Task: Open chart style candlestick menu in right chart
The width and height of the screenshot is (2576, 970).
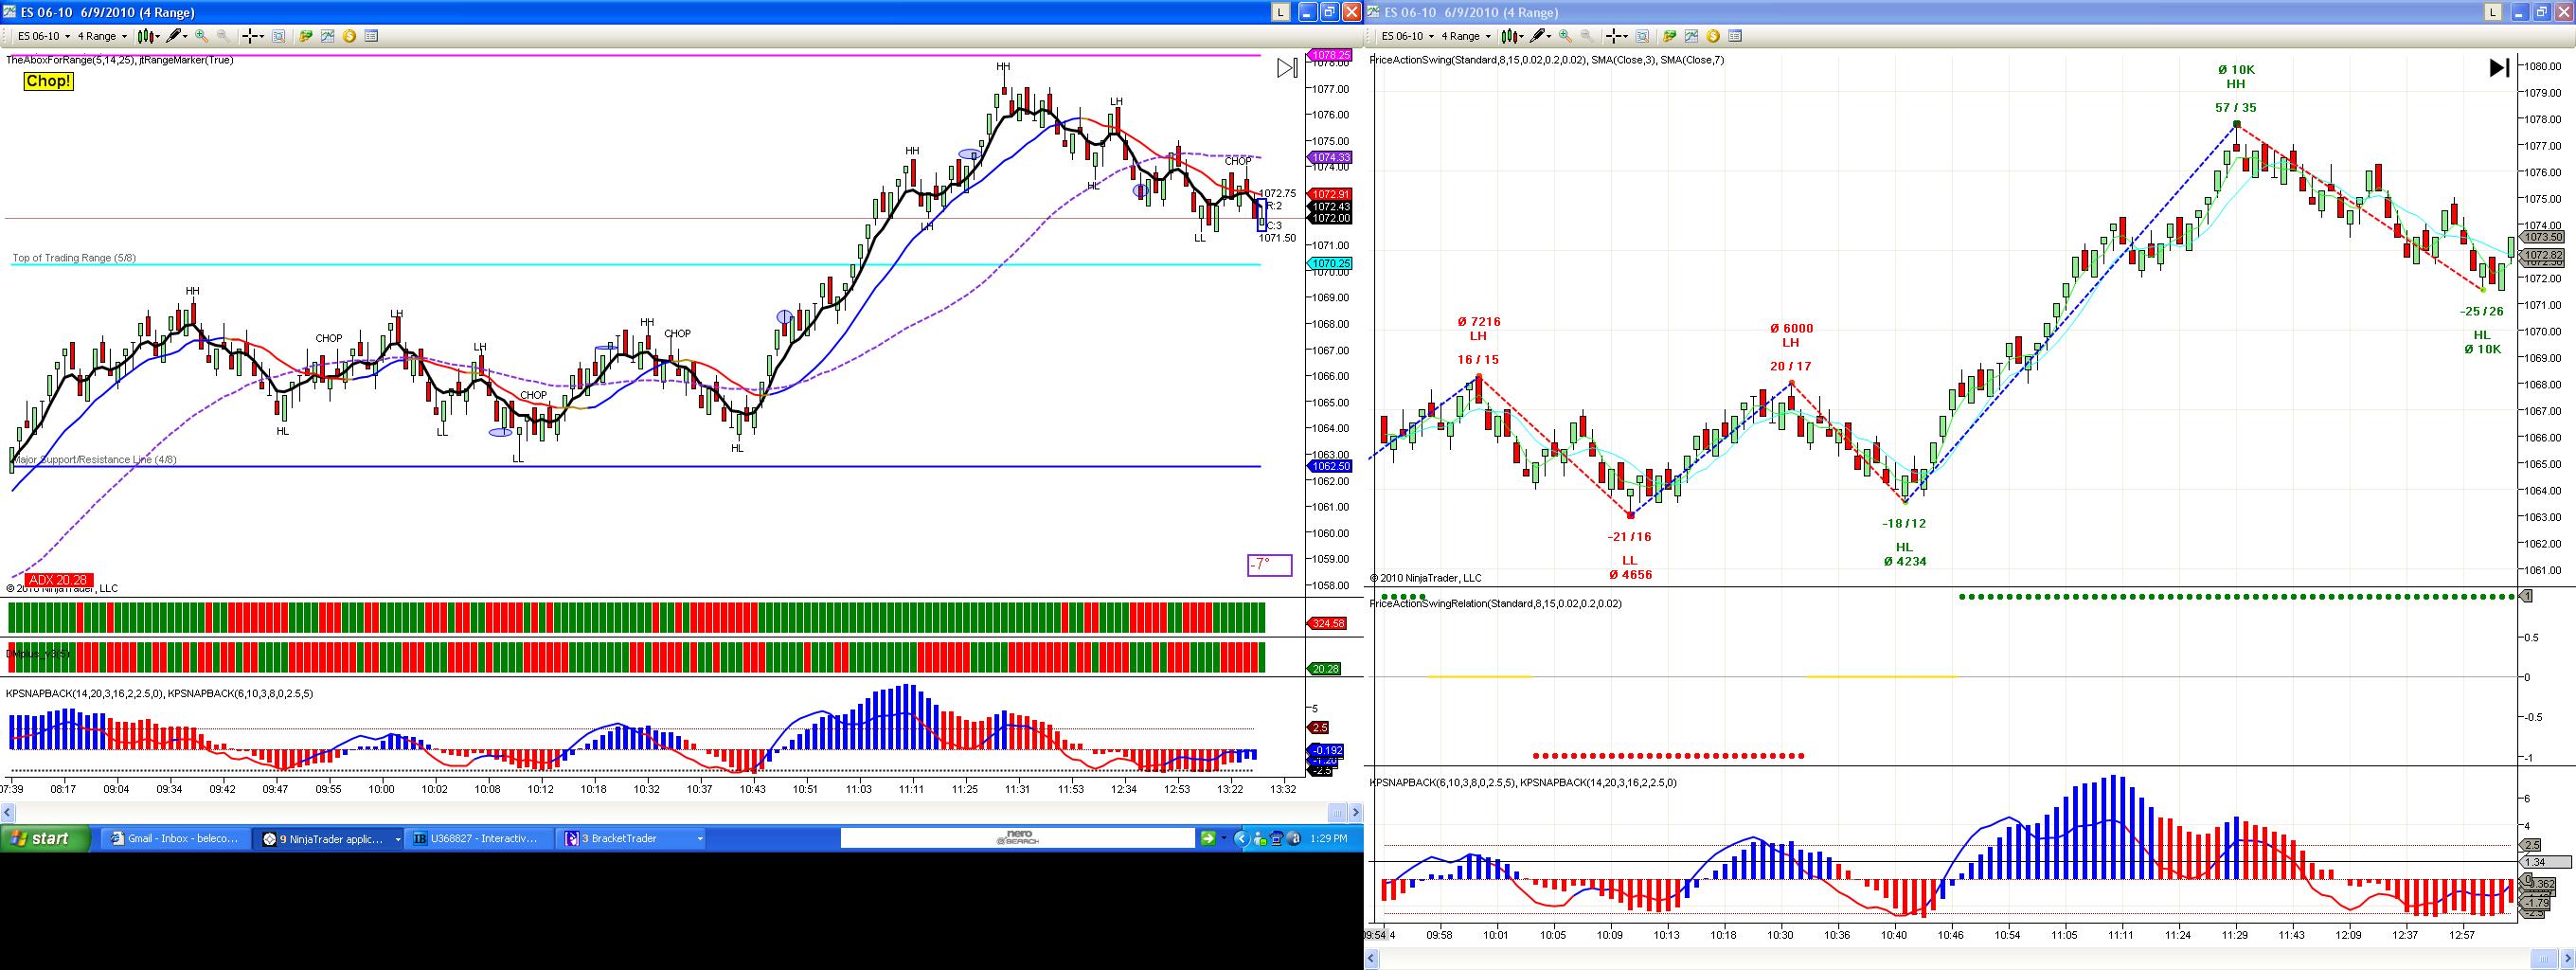Action: coord(1513,36)
